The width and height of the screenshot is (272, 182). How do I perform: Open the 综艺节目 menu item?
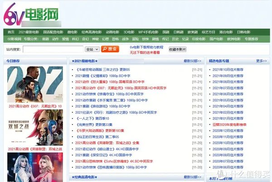209,32
